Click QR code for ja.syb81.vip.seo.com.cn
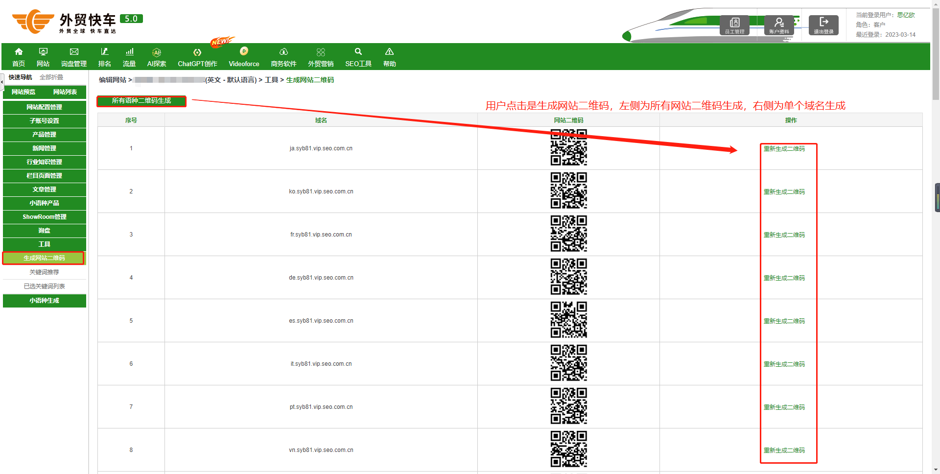The width and height of the screenshot is (940, 474). coord(568,147)
